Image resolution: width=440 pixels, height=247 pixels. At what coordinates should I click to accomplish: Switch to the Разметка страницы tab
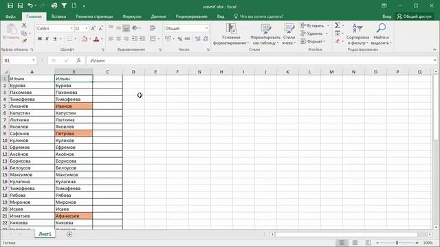coord(94,16)
